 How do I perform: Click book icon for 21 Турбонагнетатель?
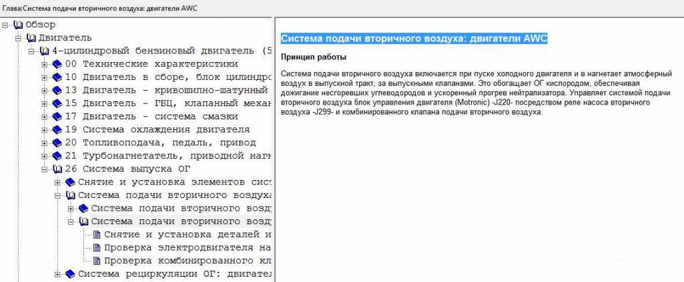pyautogui.click(x=57, y=155)
